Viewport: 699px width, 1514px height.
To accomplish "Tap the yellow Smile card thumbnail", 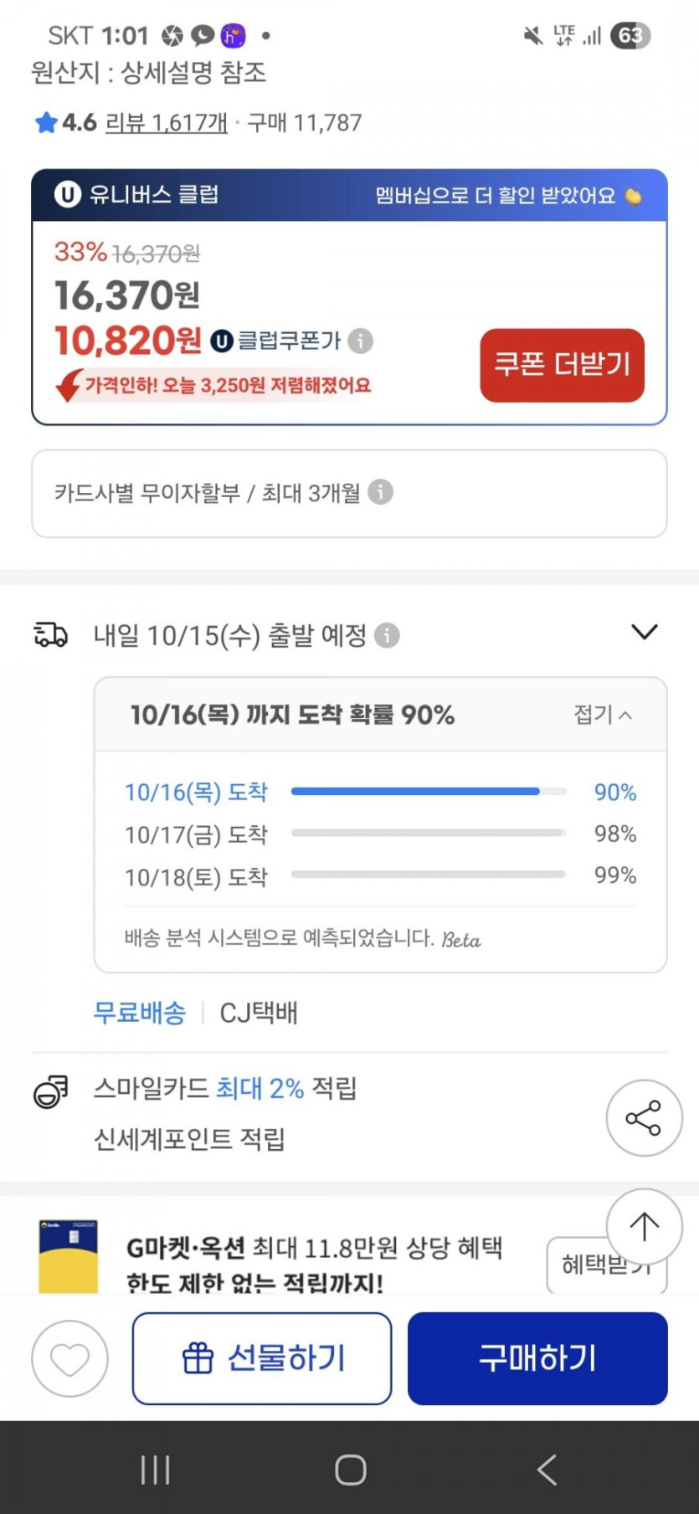I will (x=69, y=1255).
